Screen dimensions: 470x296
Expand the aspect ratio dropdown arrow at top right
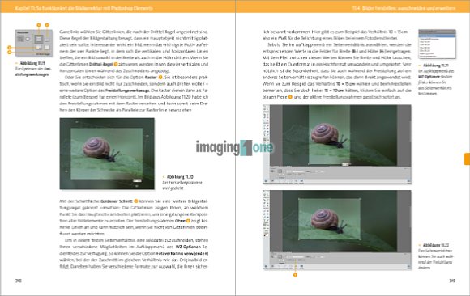453,32
